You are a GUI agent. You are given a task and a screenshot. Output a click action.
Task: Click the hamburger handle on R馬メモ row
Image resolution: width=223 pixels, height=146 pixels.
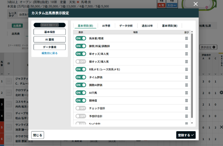[x=186, y=69]
